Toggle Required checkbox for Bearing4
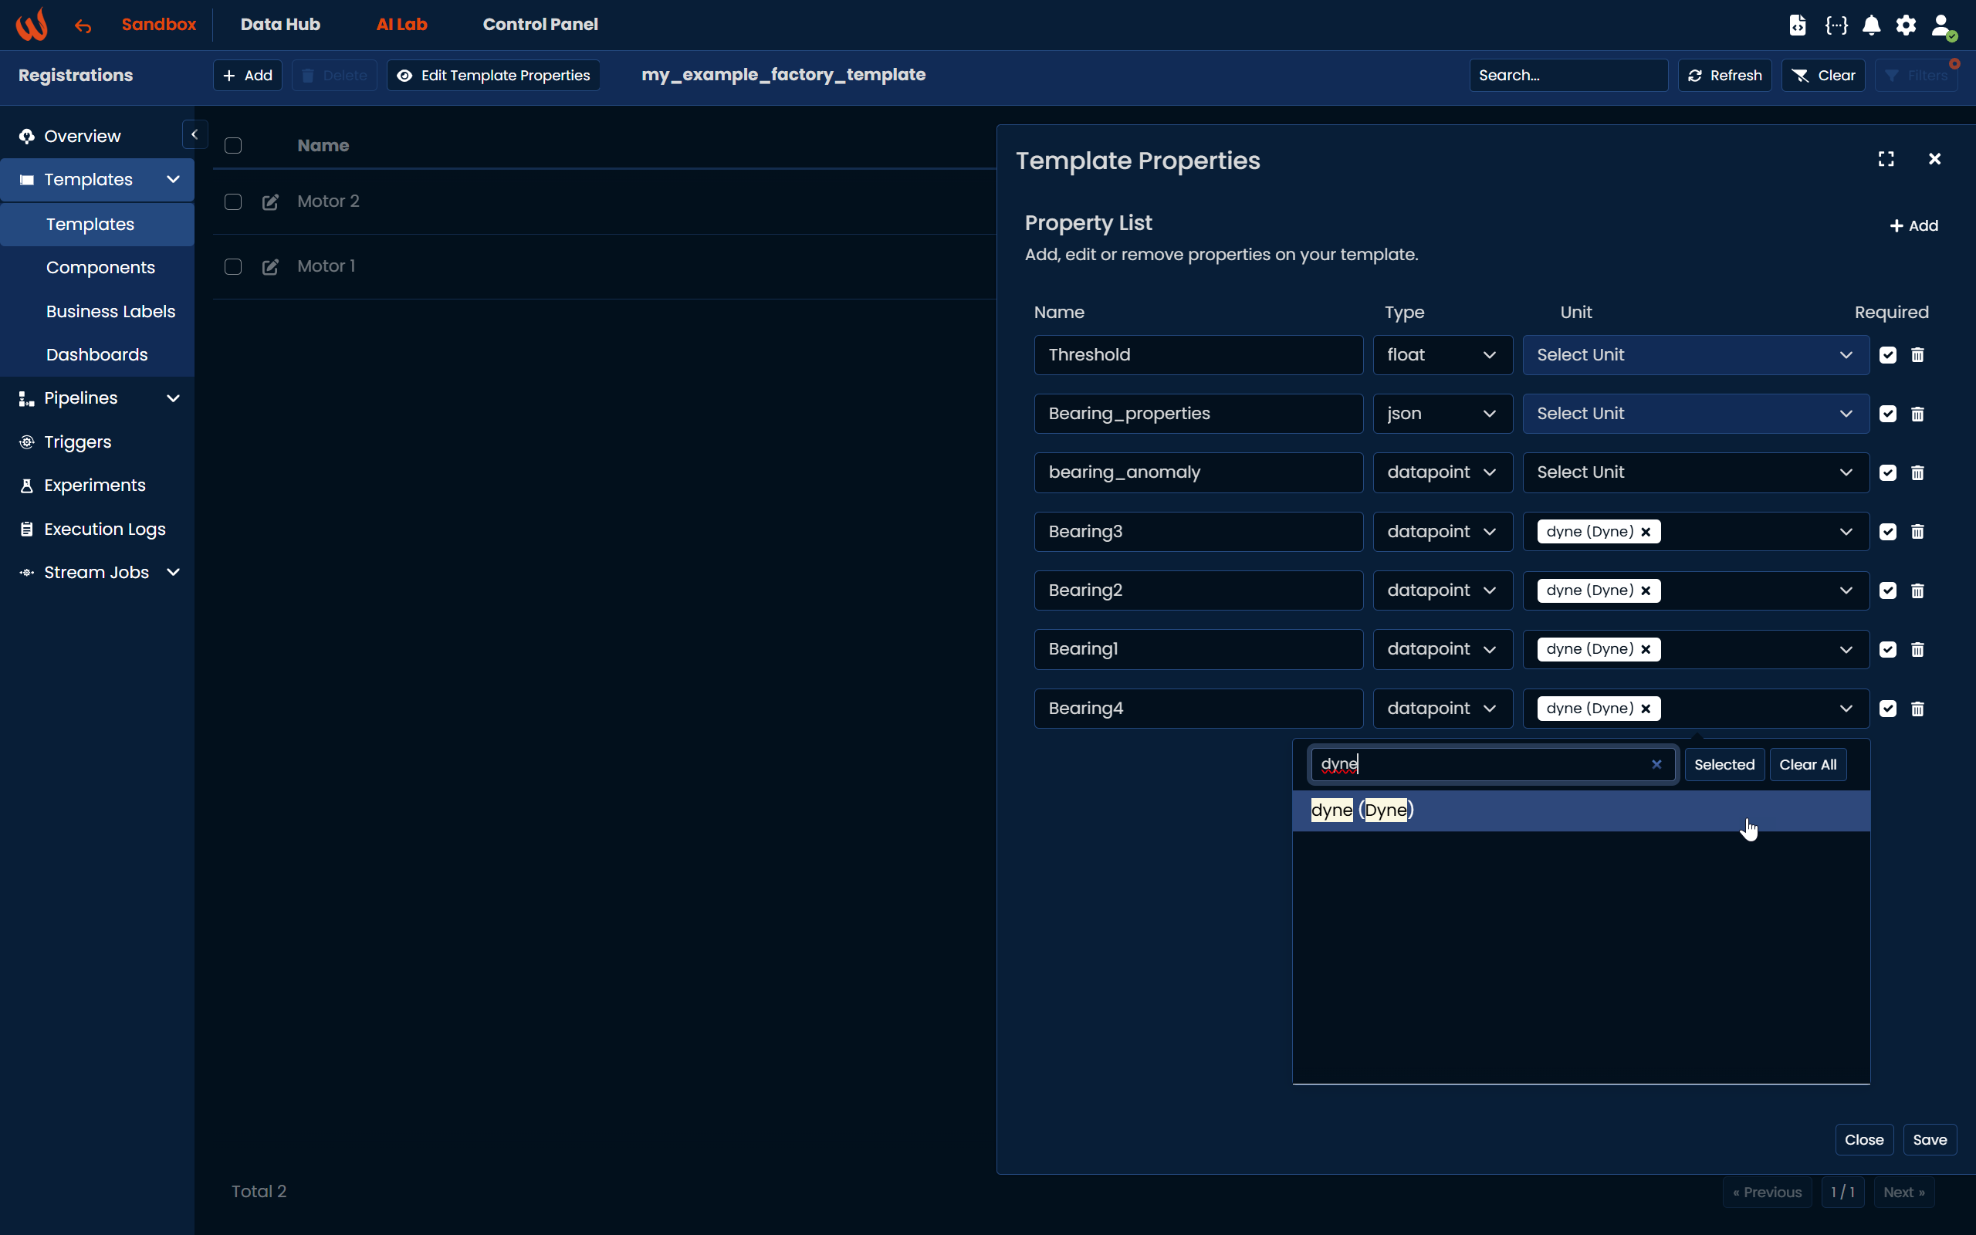The height and width of the screenshot is (1235, 1976). (1888, 709)
